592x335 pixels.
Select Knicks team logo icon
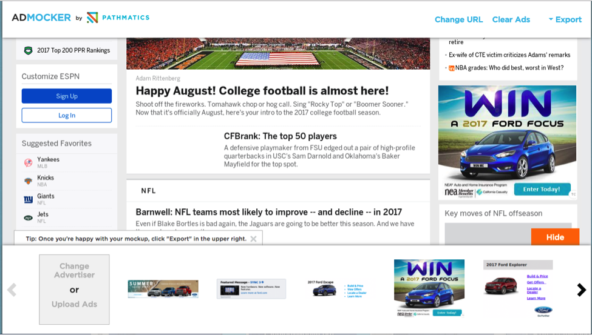[x=29, y=181]
